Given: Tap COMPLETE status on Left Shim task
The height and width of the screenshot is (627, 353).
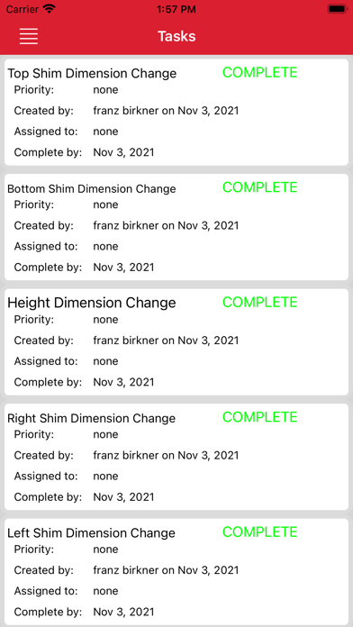Looking at the screenshot, I should (x=260, y=532).
